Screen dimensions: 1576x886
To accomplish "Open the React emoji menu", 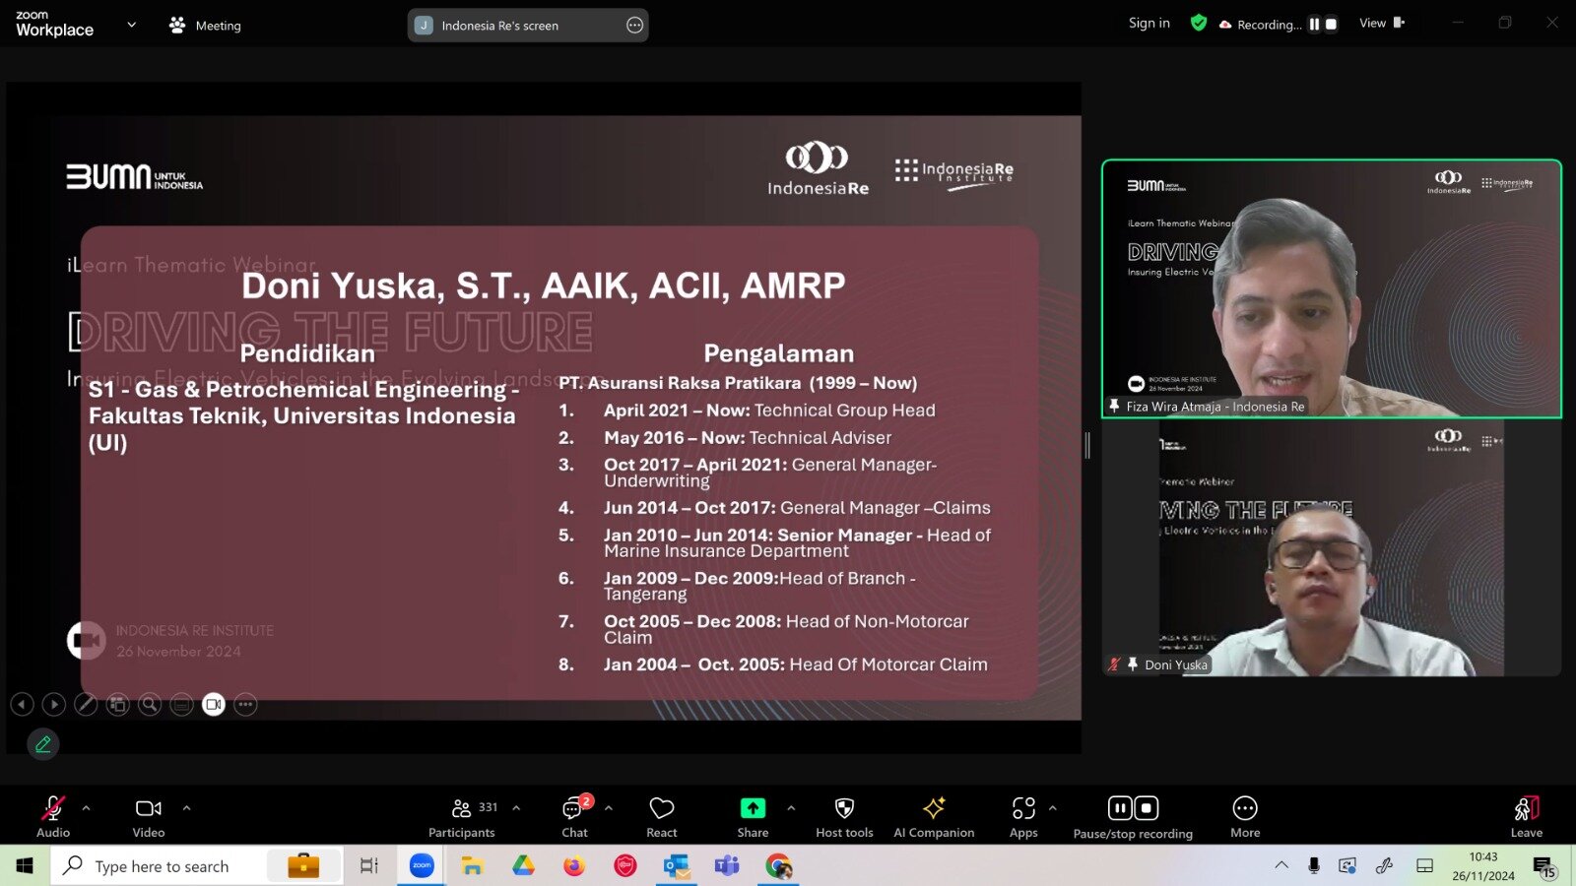I will 661,816.
